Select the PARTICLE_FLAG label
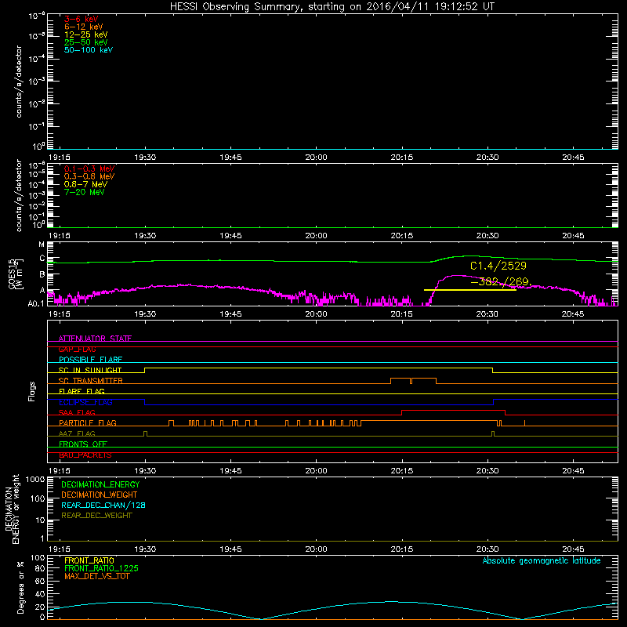 pyautogui.click(x=88, y=422)
